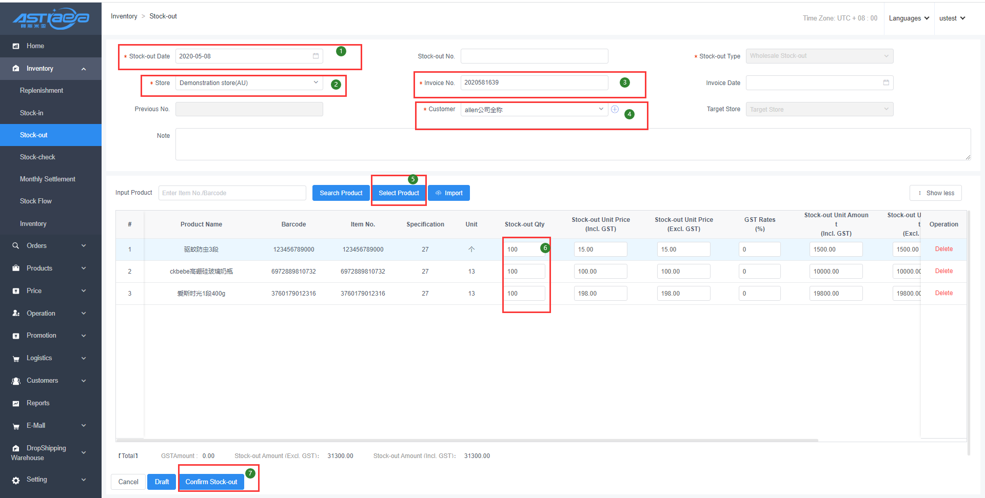Click the Select Product button
This screenshot has width=985, height=498.
(x=399, y=193)
